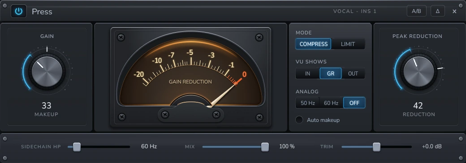Click the Press plugin title
466x163 pixels.
(42, 12)
